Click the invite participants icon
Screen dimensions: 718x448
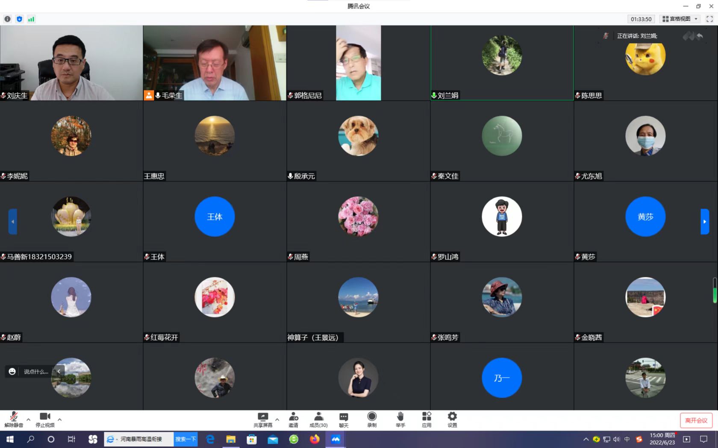[x=293, y=419]
